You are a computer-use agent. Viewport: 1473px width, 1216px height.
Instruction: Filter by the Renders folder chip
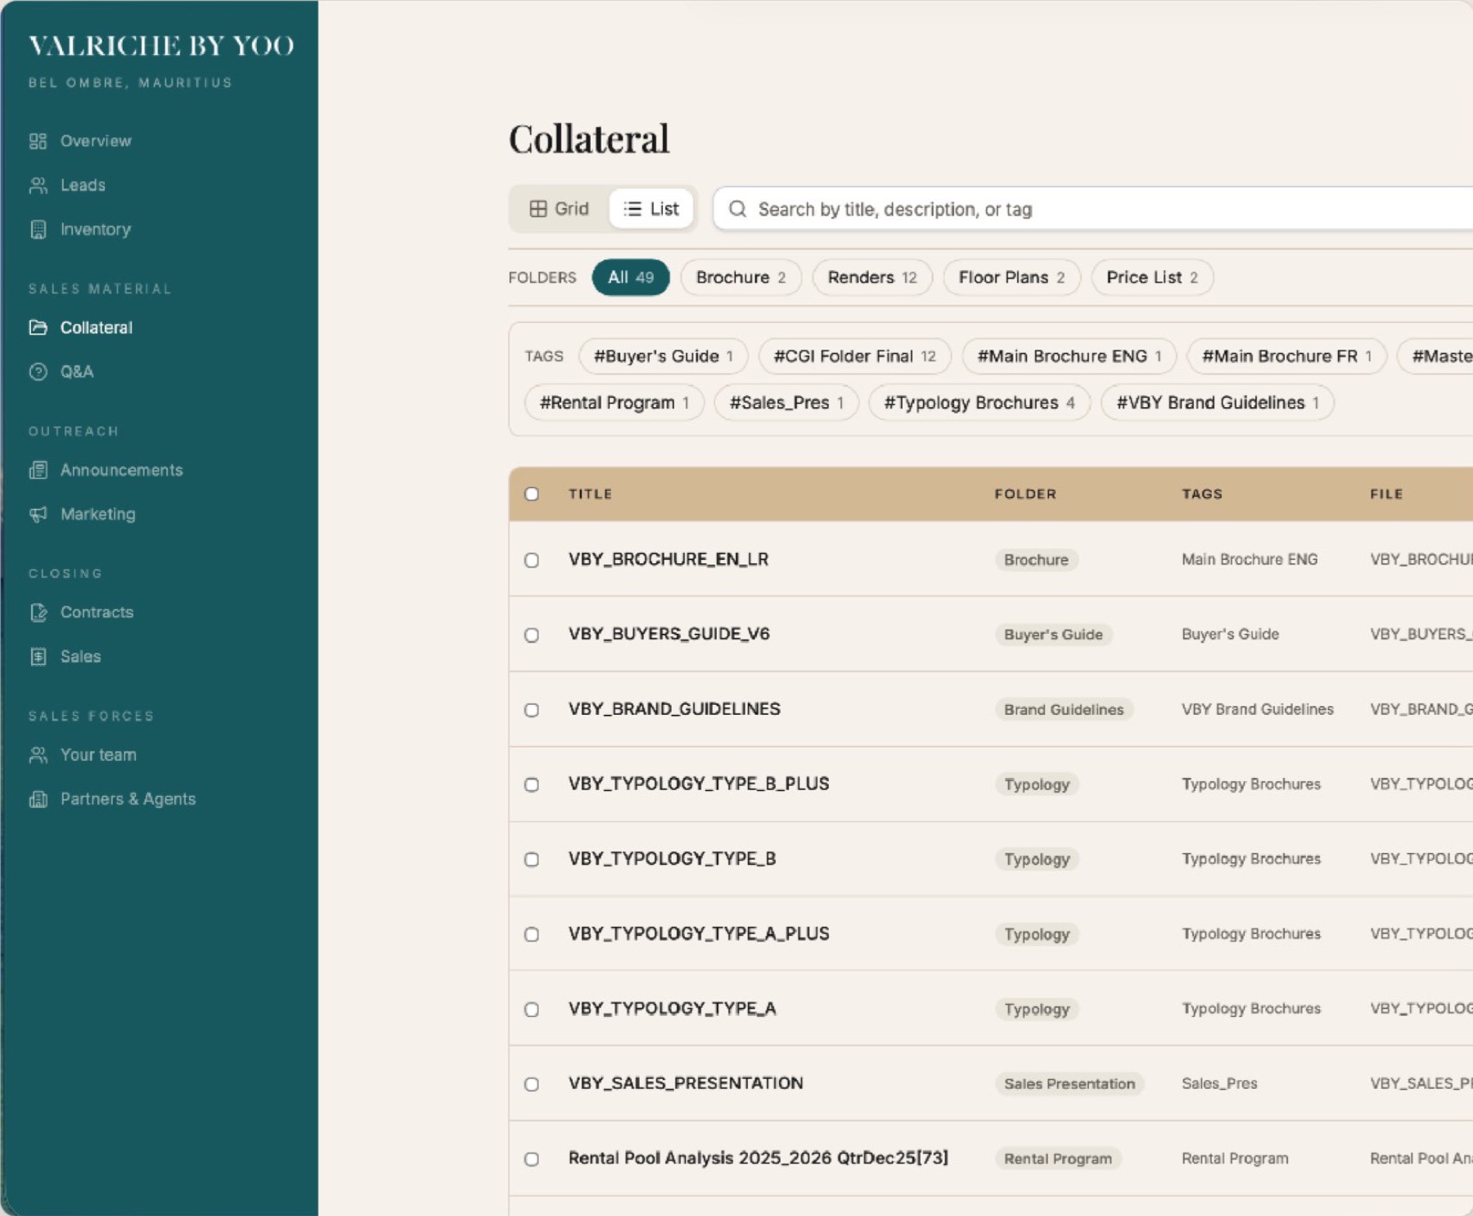872,278
